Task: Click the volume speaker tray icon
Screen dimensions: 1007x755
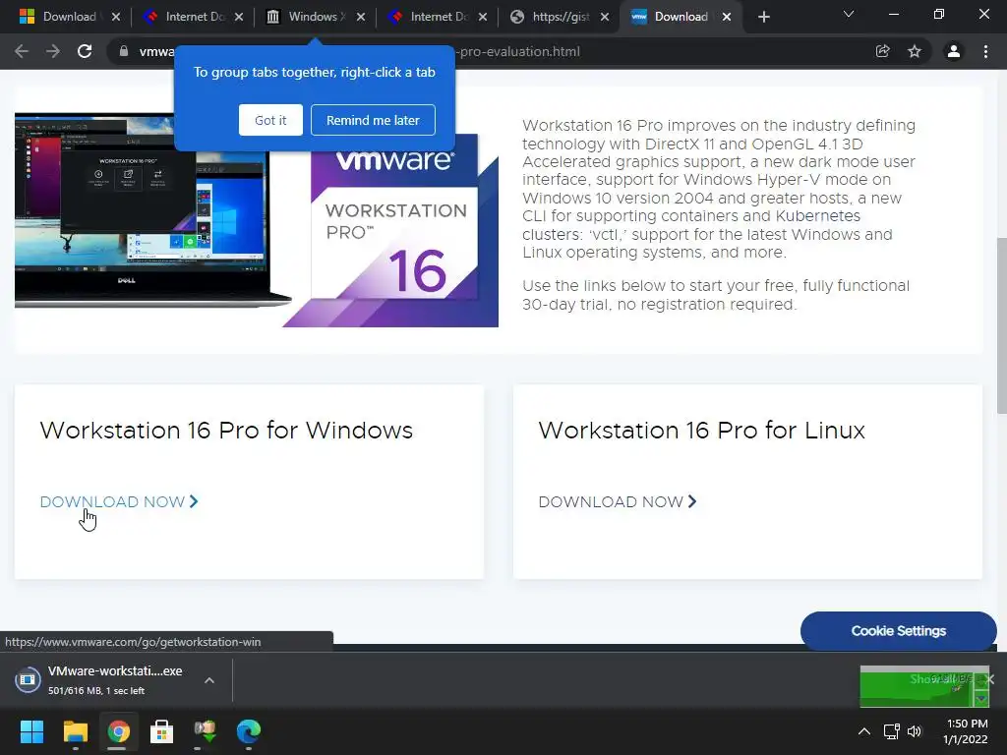Action: (x=915, y=731)
